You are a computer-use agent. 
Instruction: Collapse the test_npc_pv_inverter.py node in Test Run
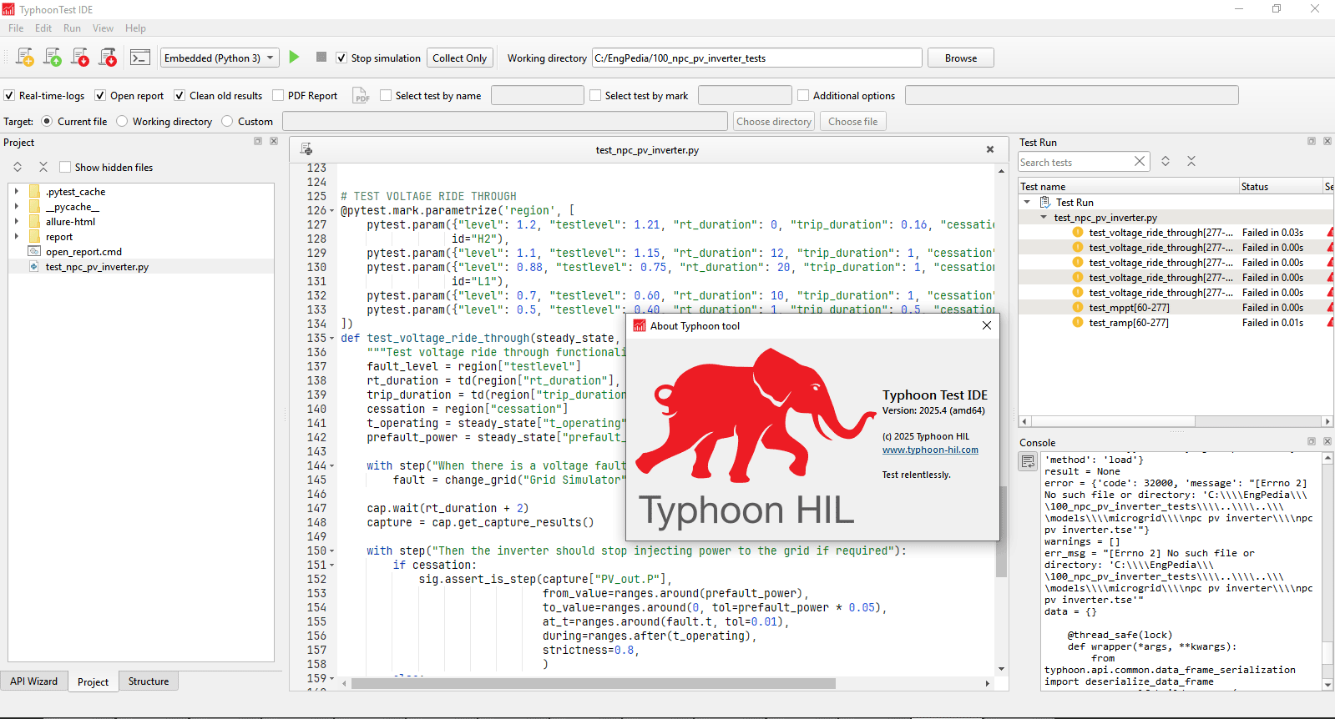1044,218
